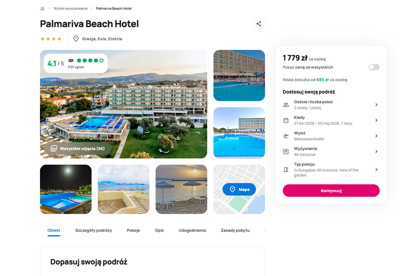This screenshot has width=400, height=276.
Task: Click the home breadcrumb icon
Action: click(x=42, y=8)
